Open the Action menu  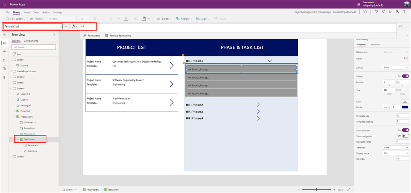(46, 12)
